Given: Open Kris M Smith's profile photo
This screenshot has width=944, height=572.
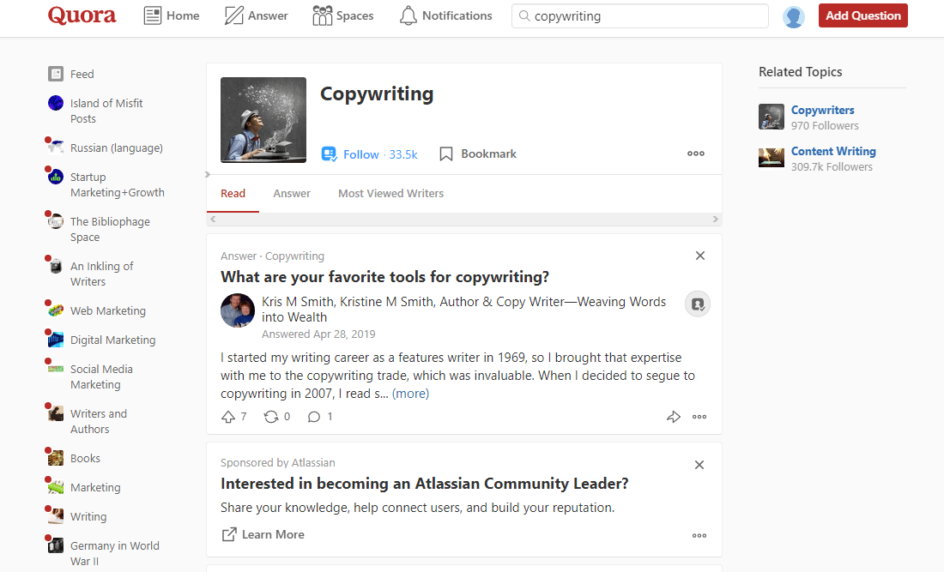Looking at the screenshot, I should (x=238, y=310).
